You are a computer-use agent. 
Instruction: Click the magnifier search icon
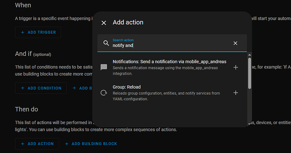click(106, 43)
